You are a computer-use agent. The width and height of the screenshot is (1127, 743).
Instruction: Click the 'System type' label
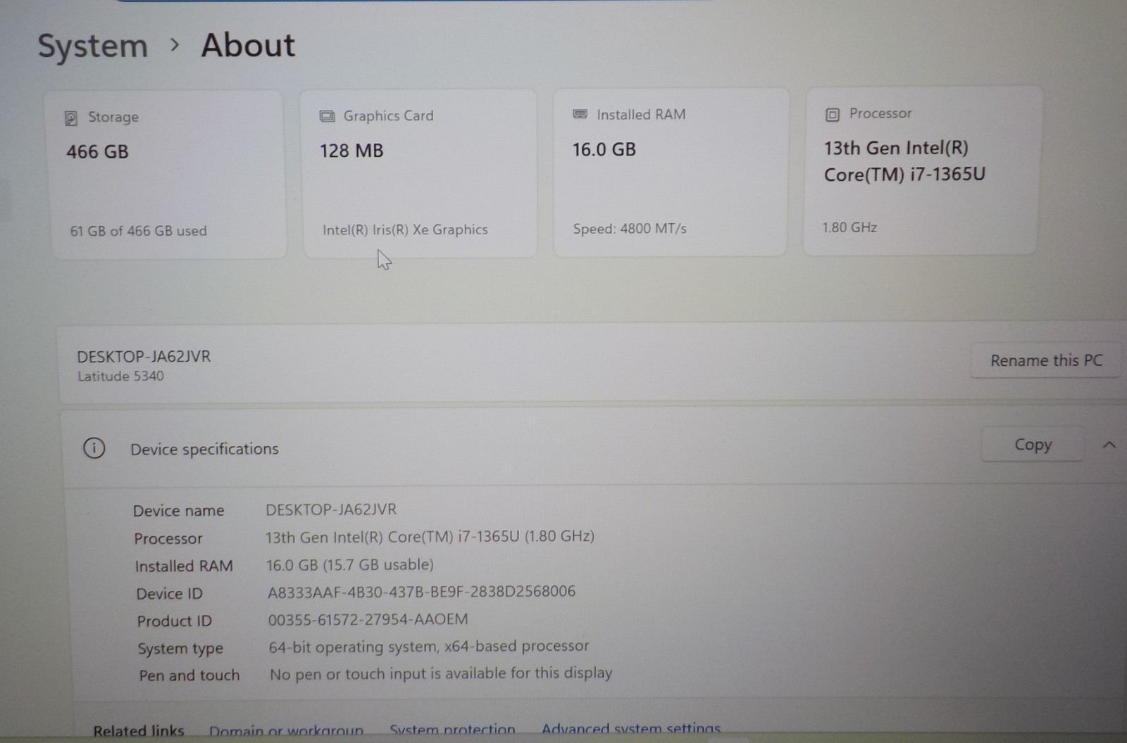(x=180, y=649)
